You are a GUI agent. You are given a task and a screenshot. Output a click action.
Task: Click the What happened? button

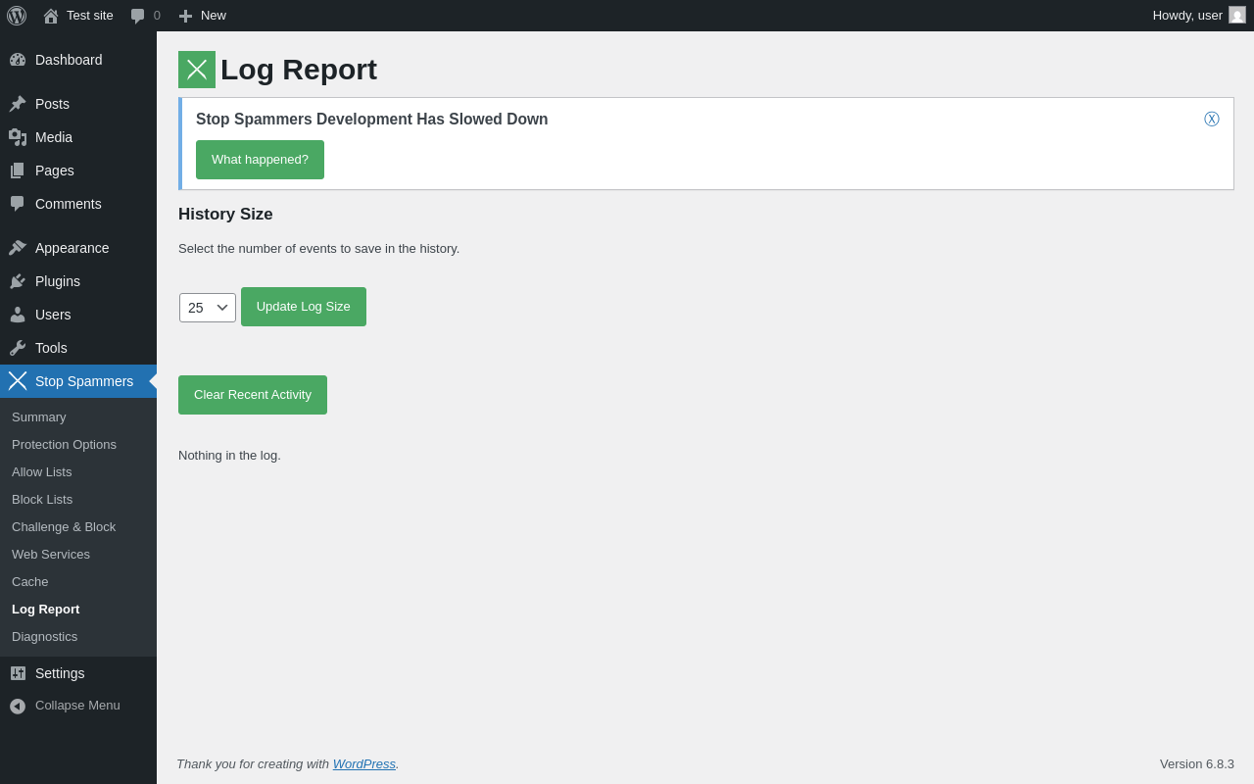[x=260, y=160]
